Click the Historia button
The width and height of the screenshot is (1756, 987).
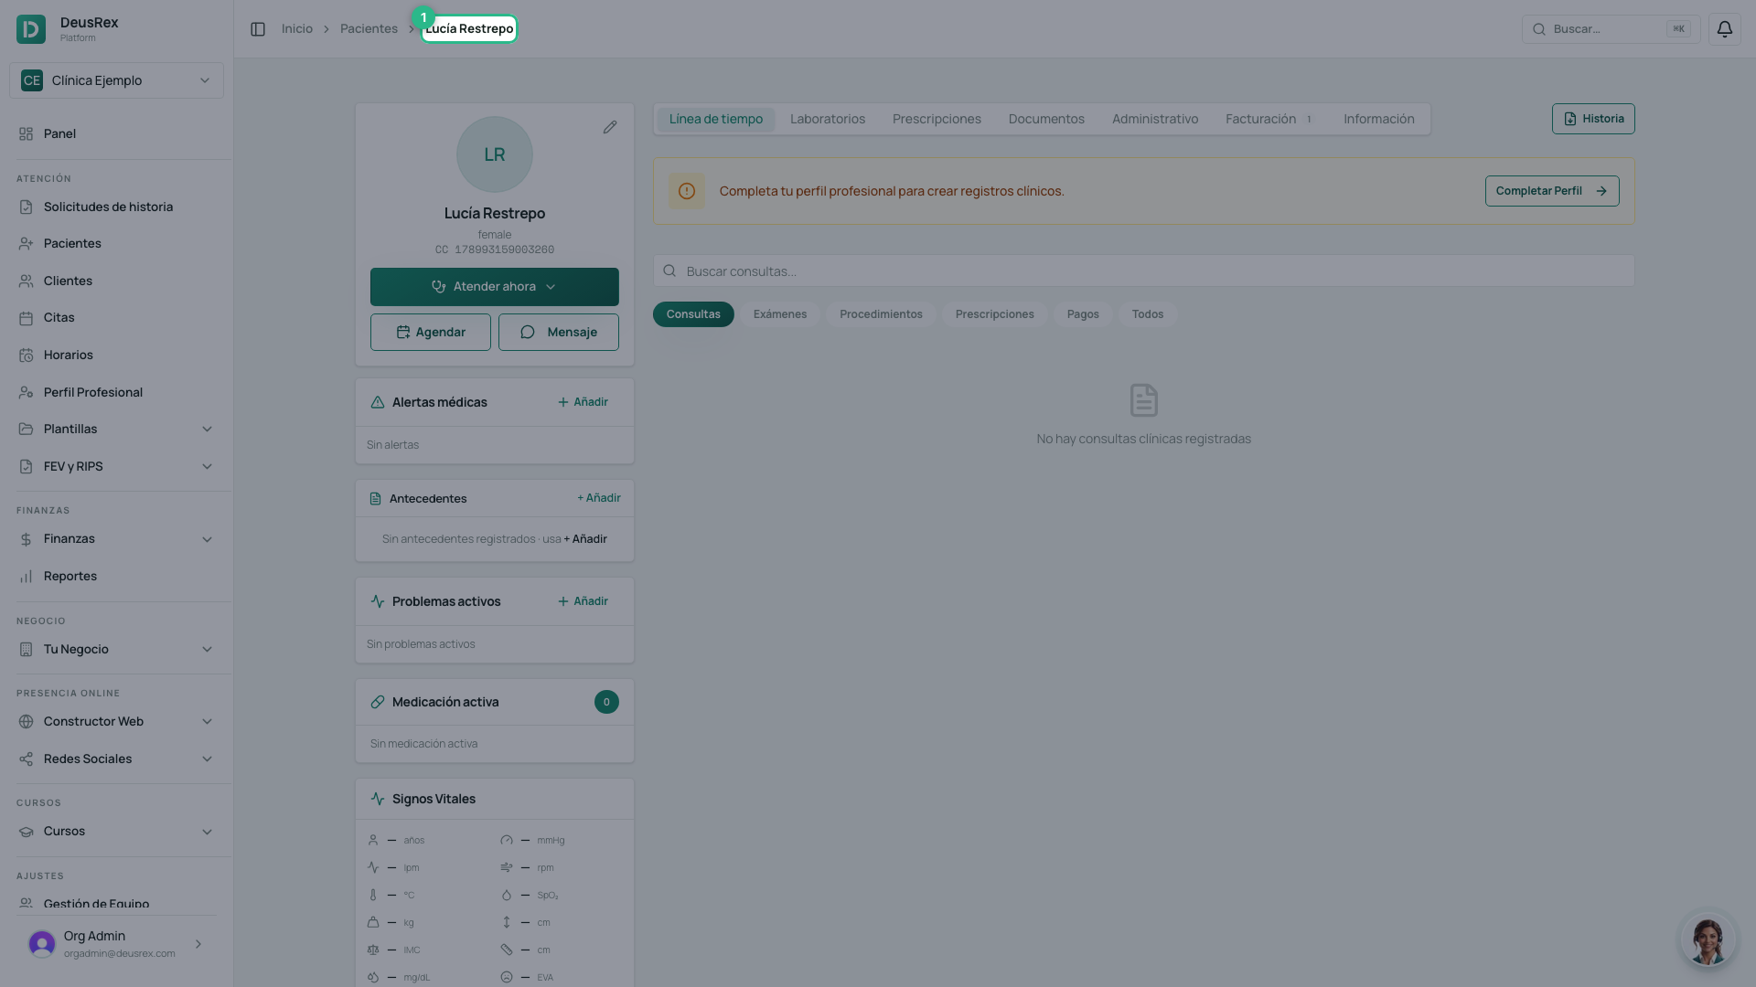click(x=1593, y=119)
